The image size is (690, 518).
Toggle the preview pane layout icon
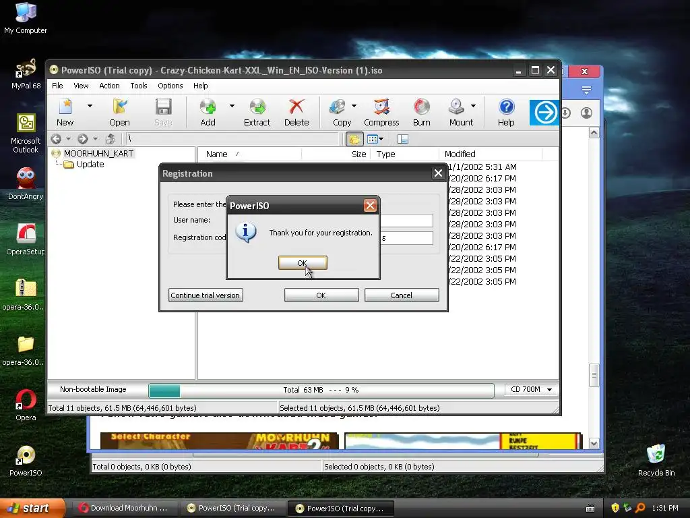pyautogui.click(x=403, y=139)
